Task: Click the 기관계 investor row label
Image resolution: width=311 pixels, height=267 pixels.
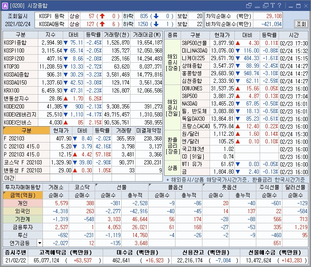Action: point(23,219)
